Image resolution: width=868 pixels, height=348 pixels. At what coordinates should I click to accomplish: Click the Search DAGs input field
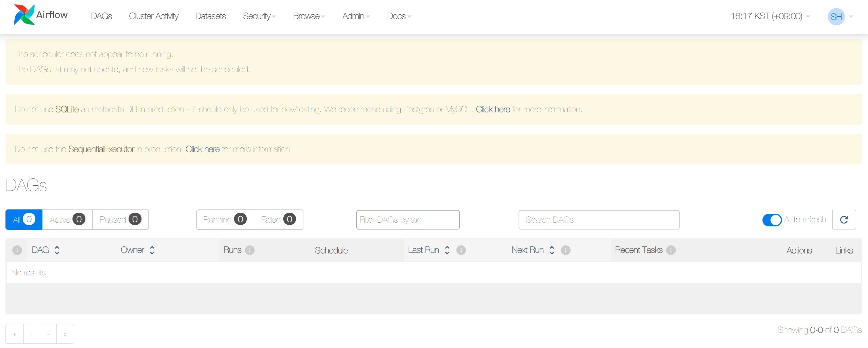(599, 219)
